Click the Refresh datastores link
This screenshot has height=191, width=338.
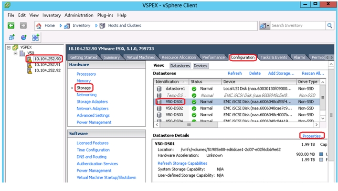pyautogui.click(x=235, y=73)
